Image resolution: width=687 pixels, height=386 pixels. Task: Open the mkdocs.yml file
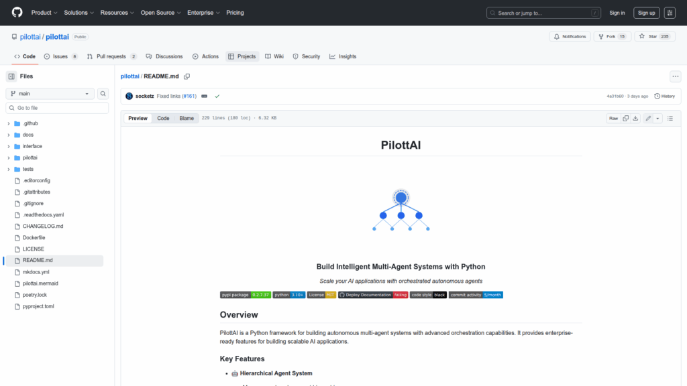point(36,272)
